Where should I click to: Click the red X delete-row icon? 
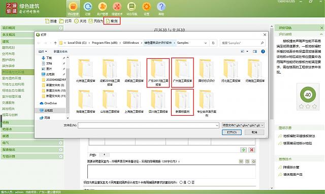252,150
